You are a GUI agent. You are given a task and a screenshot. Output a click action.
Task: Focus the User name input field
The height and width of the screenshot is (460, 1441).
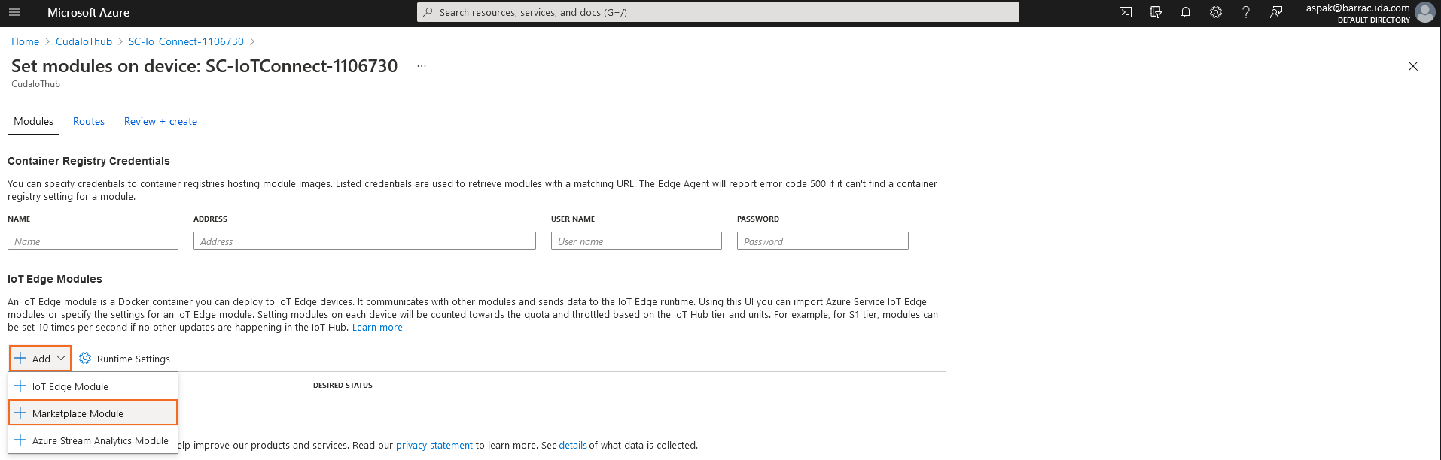coord(636,241)
